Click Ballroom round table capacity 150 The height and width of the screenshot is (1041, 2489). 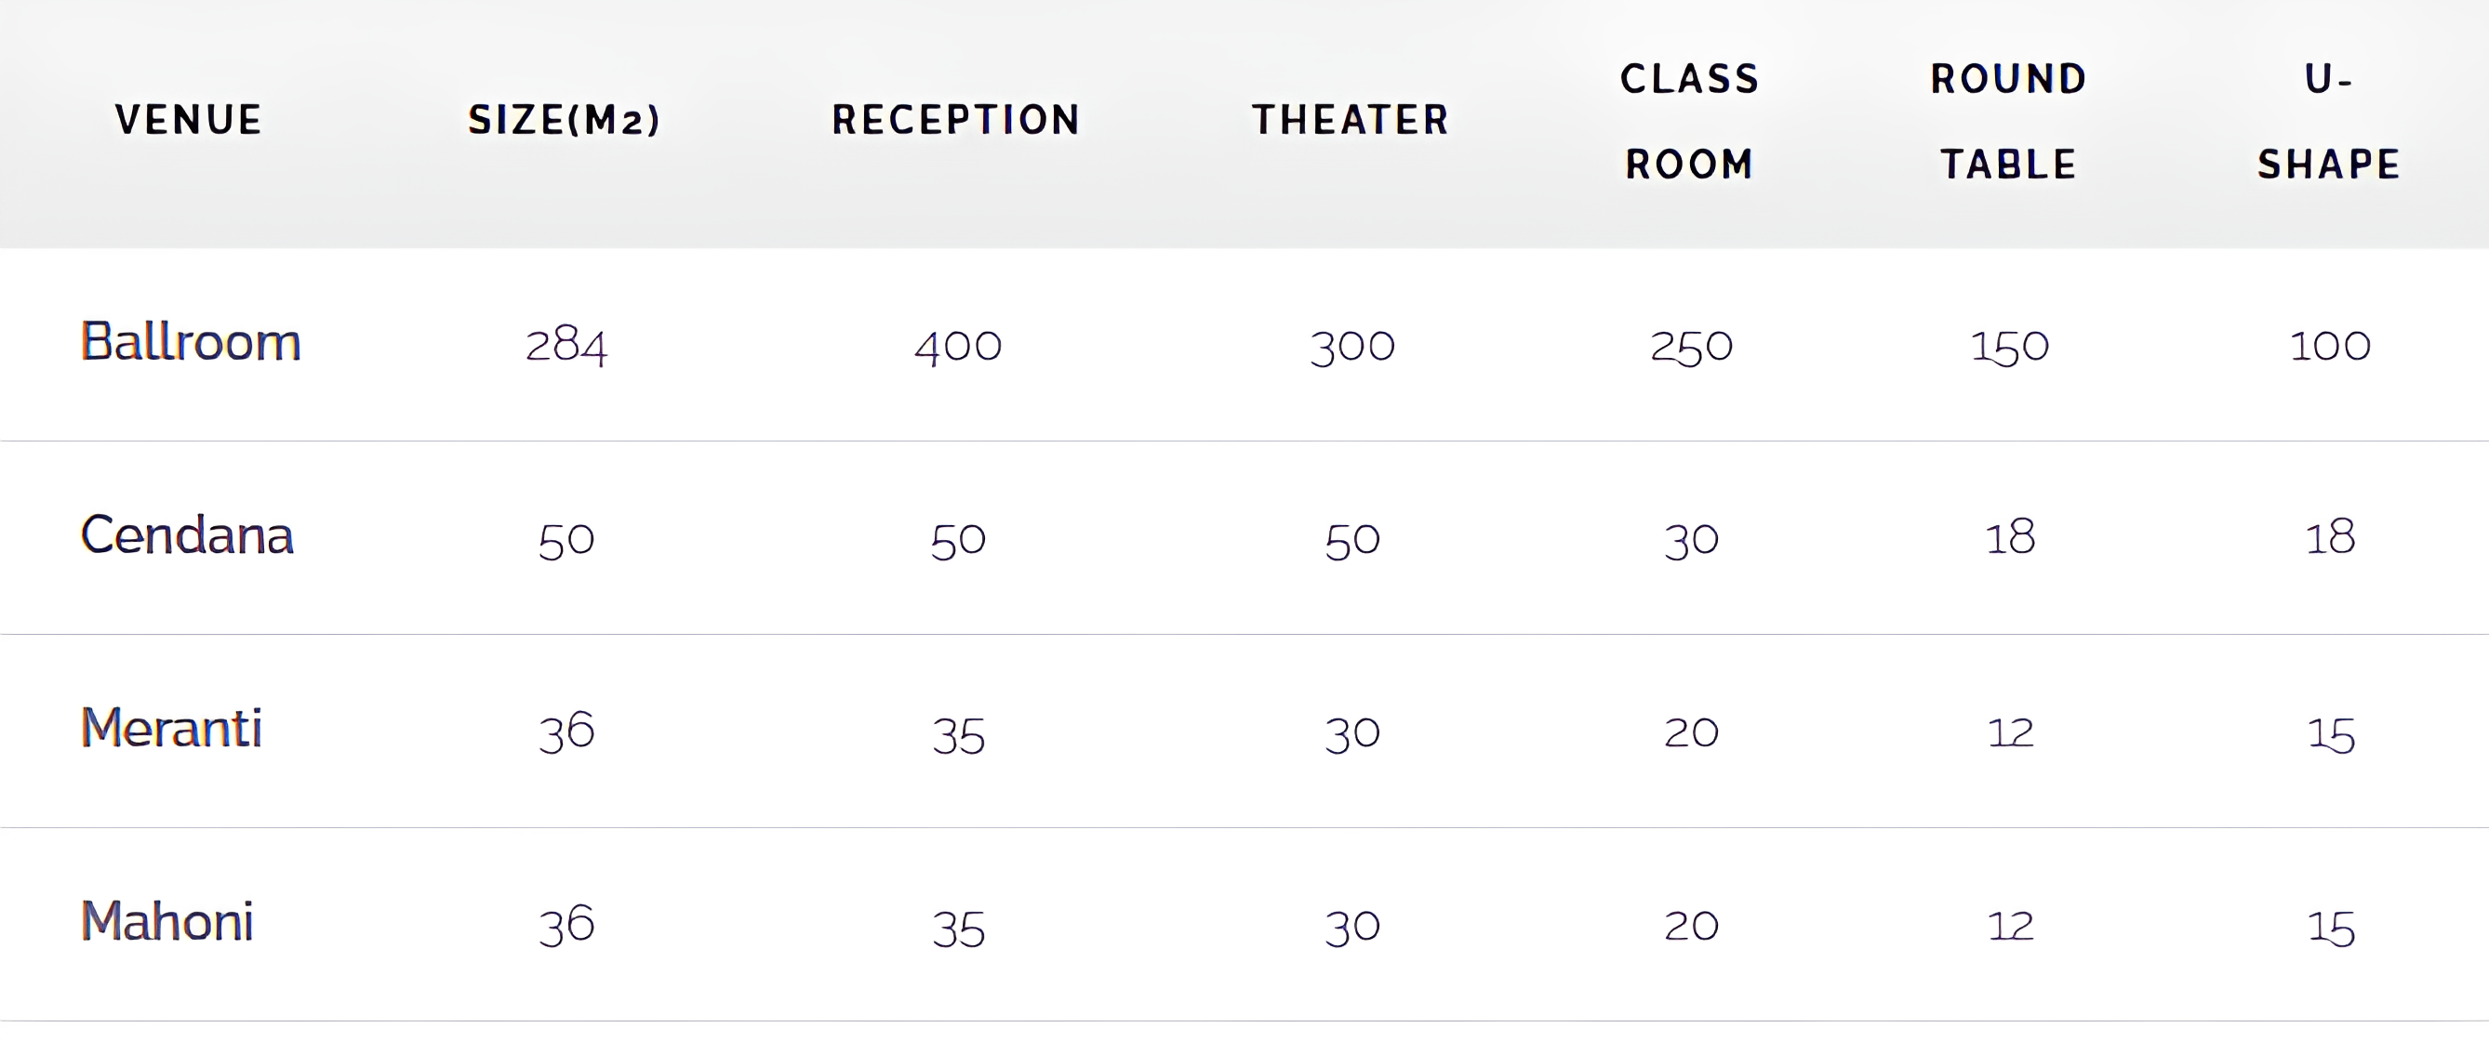click(2010, 346)
